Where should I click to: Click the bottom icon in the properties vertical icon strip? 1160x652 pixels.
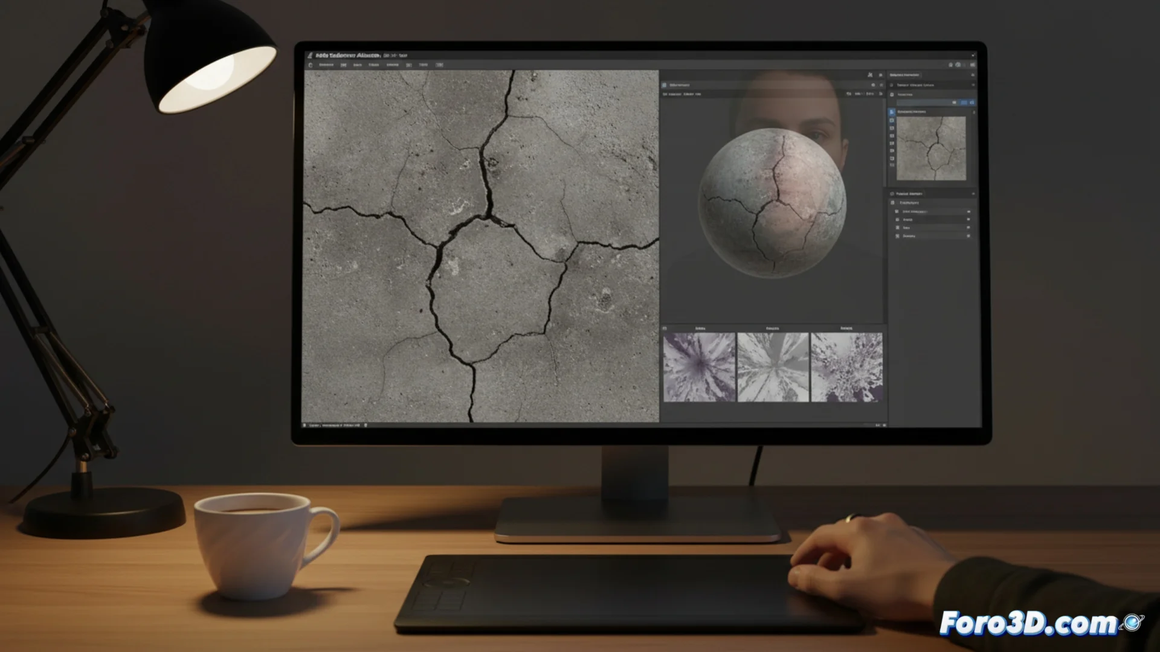pyautogui.click(x=892, y=165)
